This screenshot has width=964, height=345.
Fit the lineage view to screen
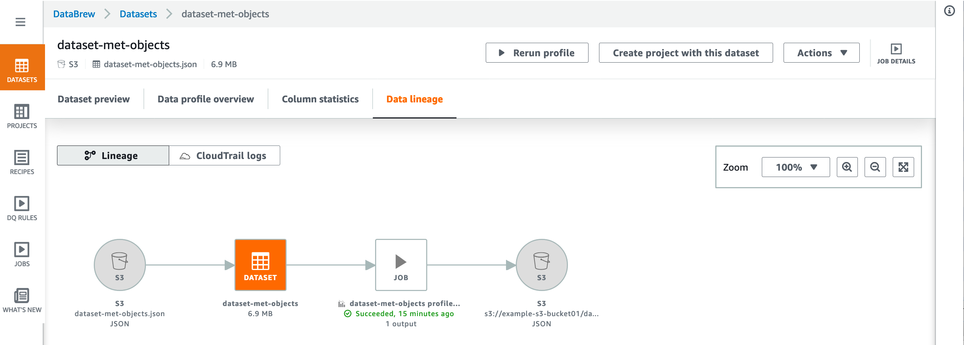tap(903, 167)
